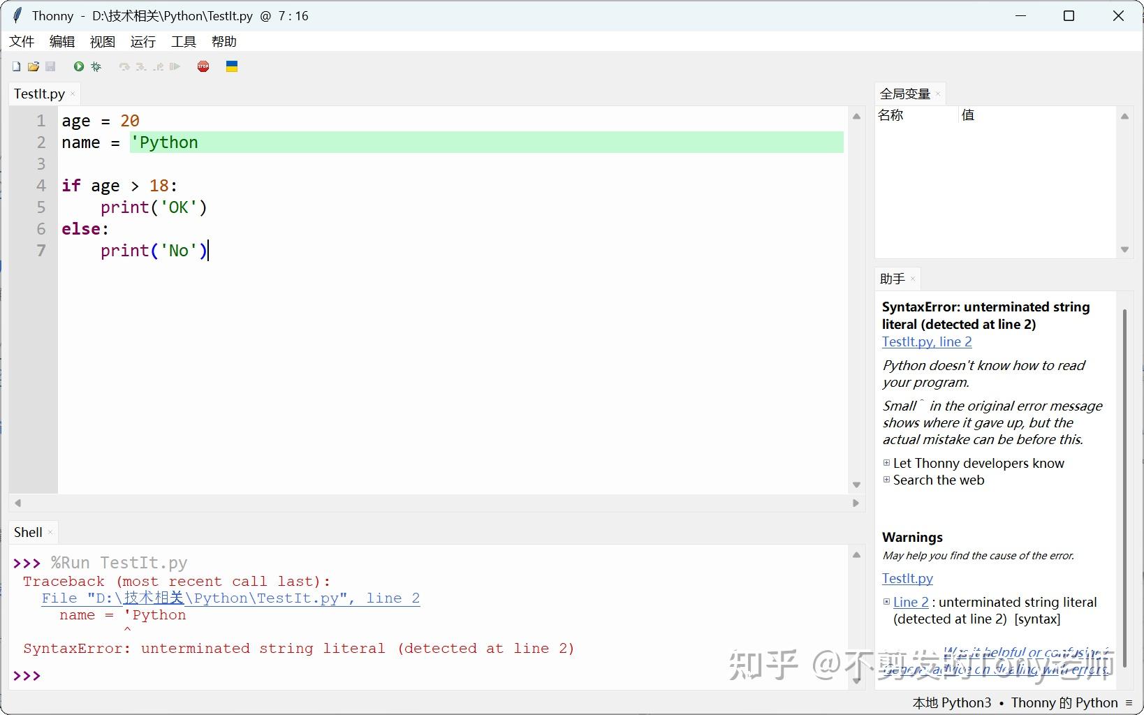Click '%Run TestIt.py' command in Shell
The height and width of the screenshot is (715, 1144).
[x=119, y=563]
